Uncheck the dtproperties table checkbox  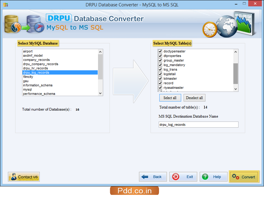(x=160, y=56)
